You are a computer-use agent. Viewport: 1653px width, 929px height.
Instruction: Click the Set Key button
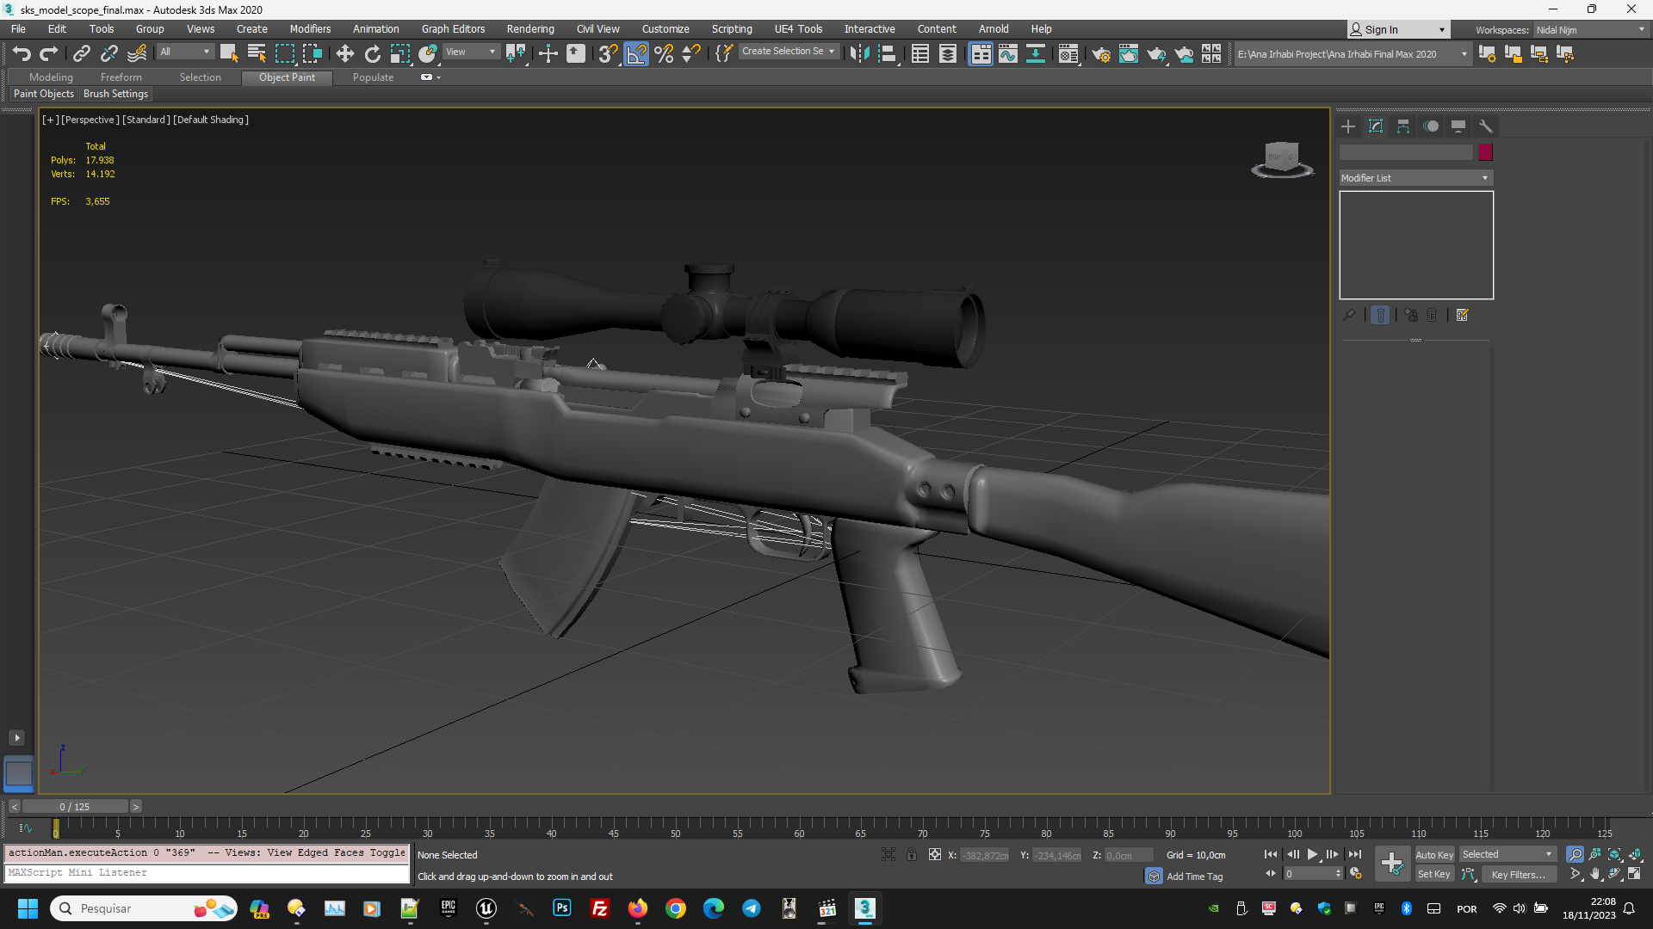click(x=1434, y=874)
